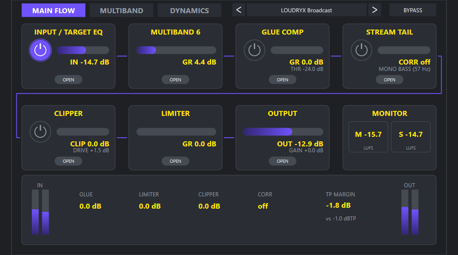Go to the next preset arrow
Screen dimensions: 458x255
374,10
